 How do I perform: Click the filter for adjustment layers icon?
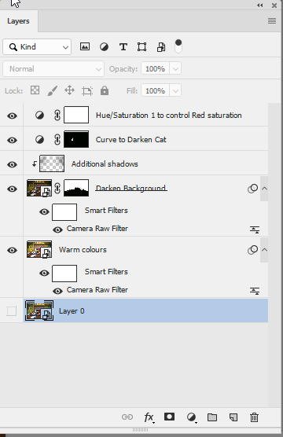(104, 47)
